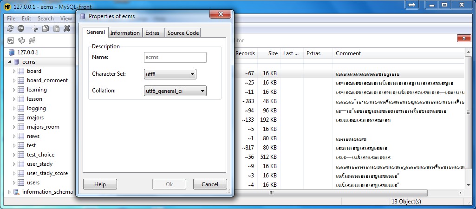Image resolution: width=476 pixels, height=209 pixels.
Task: Click the learning table icon
Action: click(21, 90)
